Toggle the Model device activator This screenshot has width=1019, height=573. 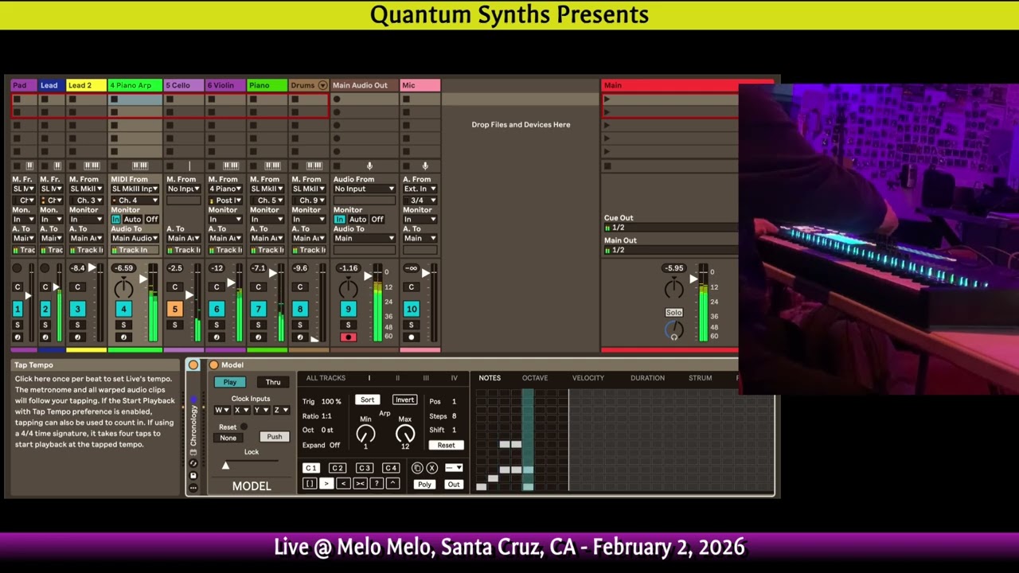[x=213, y=365]
